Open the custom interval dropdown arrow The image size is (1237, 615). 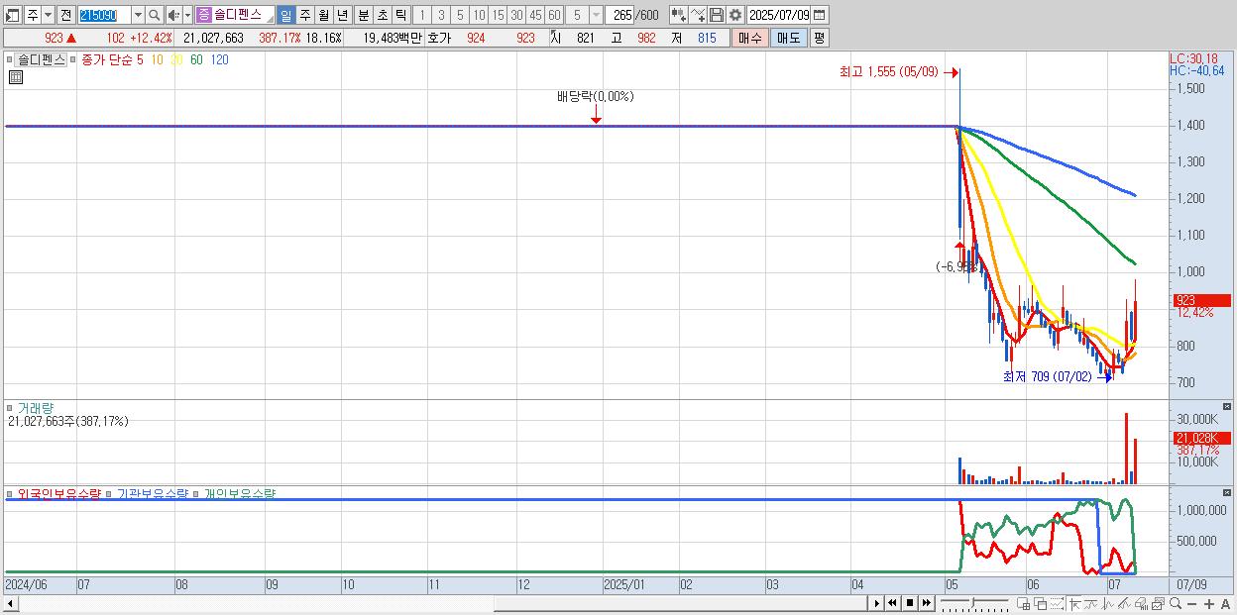(596, 15)
